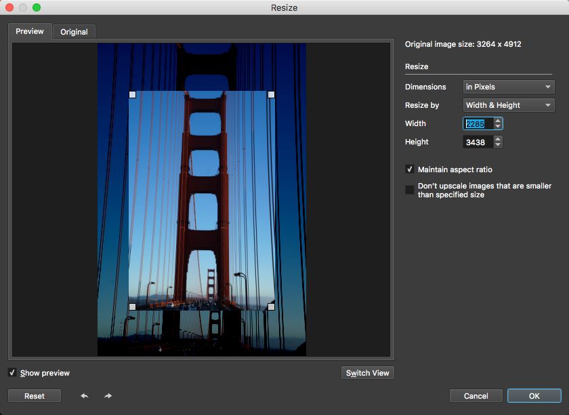Uncheck the Show preview checkbox
Image resolution: width=569 pixels, height=415 pixels.
click(12, 373)
